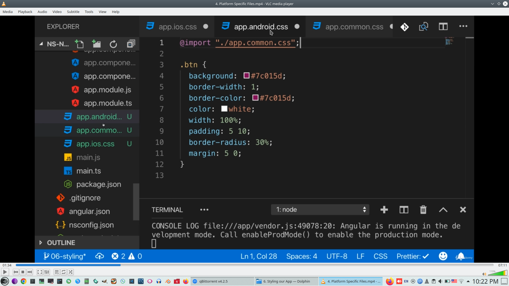509x286 pixels.
Task: Mute audio via speaker icon
Action: click(484, 274)
